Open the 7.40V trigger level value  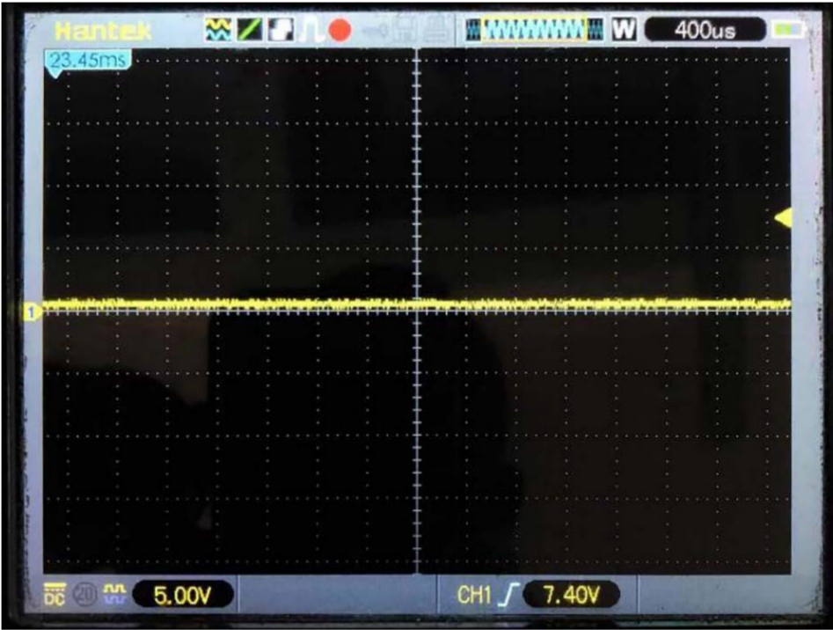tap(571, 595)
